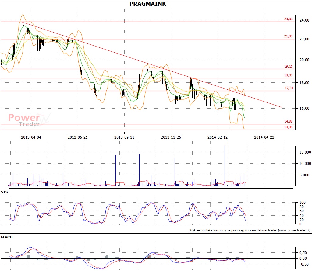Click the 20,00 price axis value
Viewport: 312px width, 271px height.
point(304,60)
